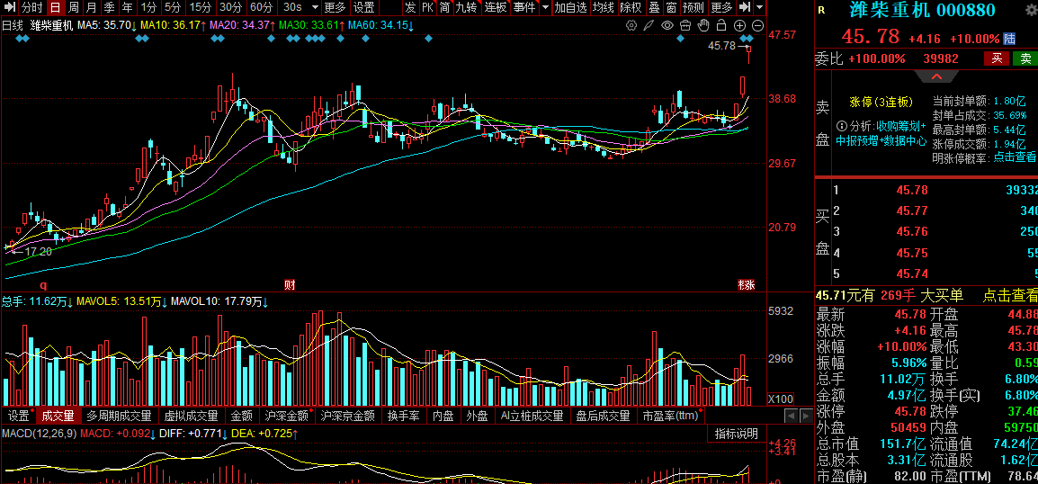Open the 30s period dropdown arrow
Viewport: 1038px width, 484px height.
pyautogui.click(x=315, y=8)
